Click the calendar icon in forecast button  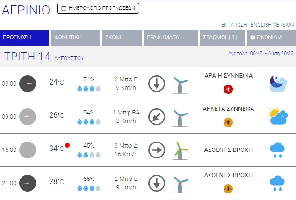(x=64, y=8)
